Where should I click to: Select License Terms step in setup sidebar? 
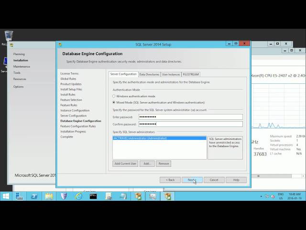[x=69, y=73]
